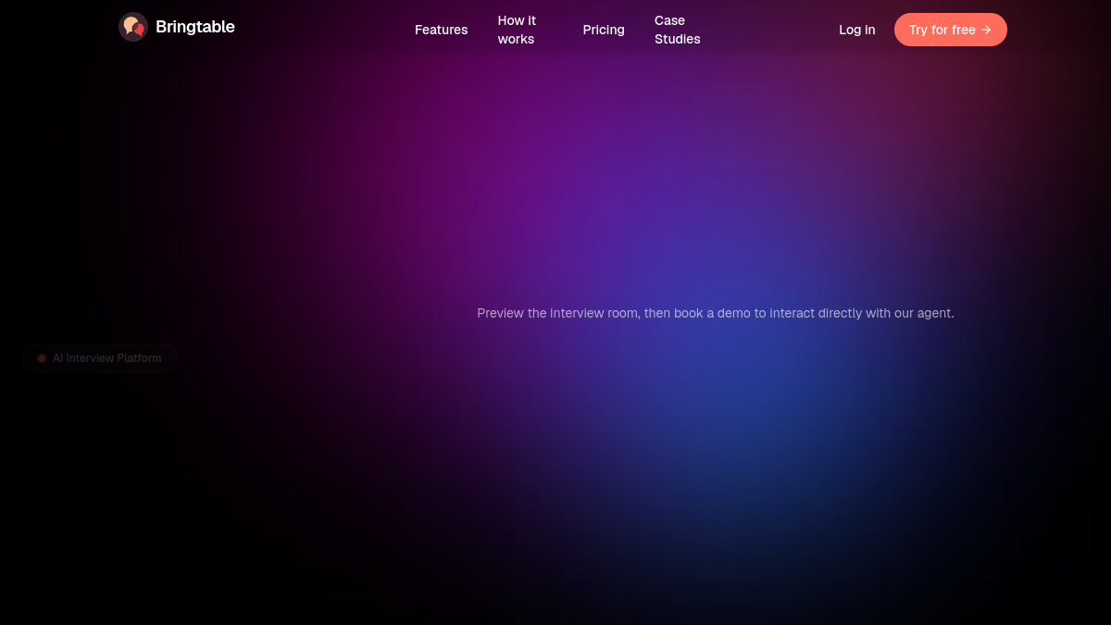
Task: Go to How it works section
Action: 517,30
